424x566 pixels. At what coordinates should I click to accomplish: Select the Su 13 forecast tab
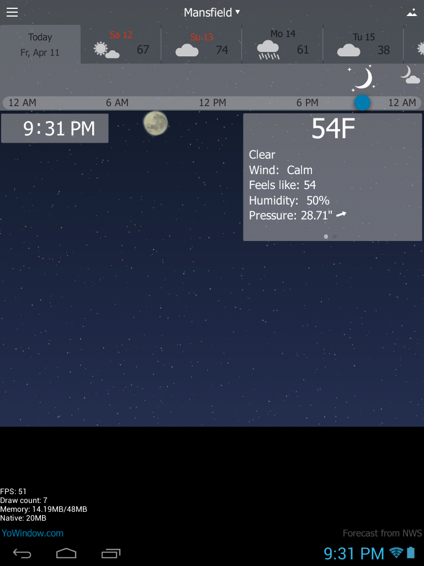pyautogui.click(x=202, y=44)
